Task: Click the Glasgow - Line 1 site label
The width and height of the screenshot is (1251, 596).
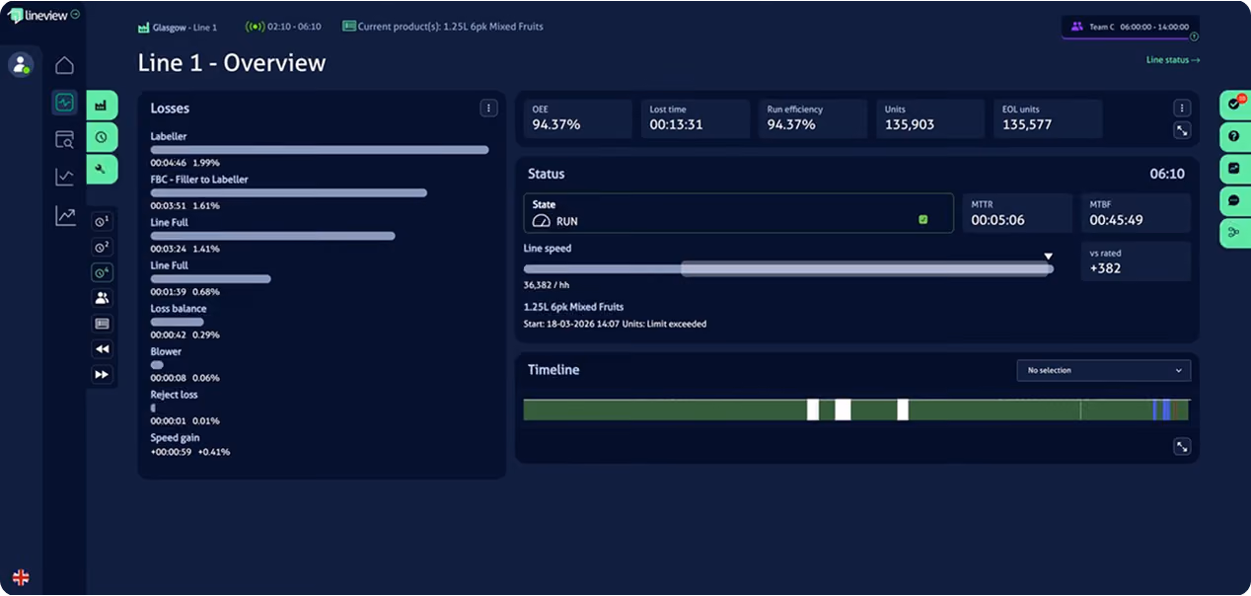Action: point(179,27)
